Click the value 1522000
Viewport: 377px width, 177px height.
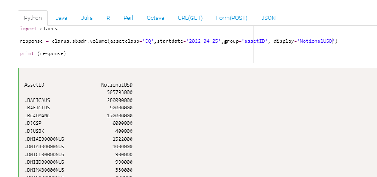[123, 139]
